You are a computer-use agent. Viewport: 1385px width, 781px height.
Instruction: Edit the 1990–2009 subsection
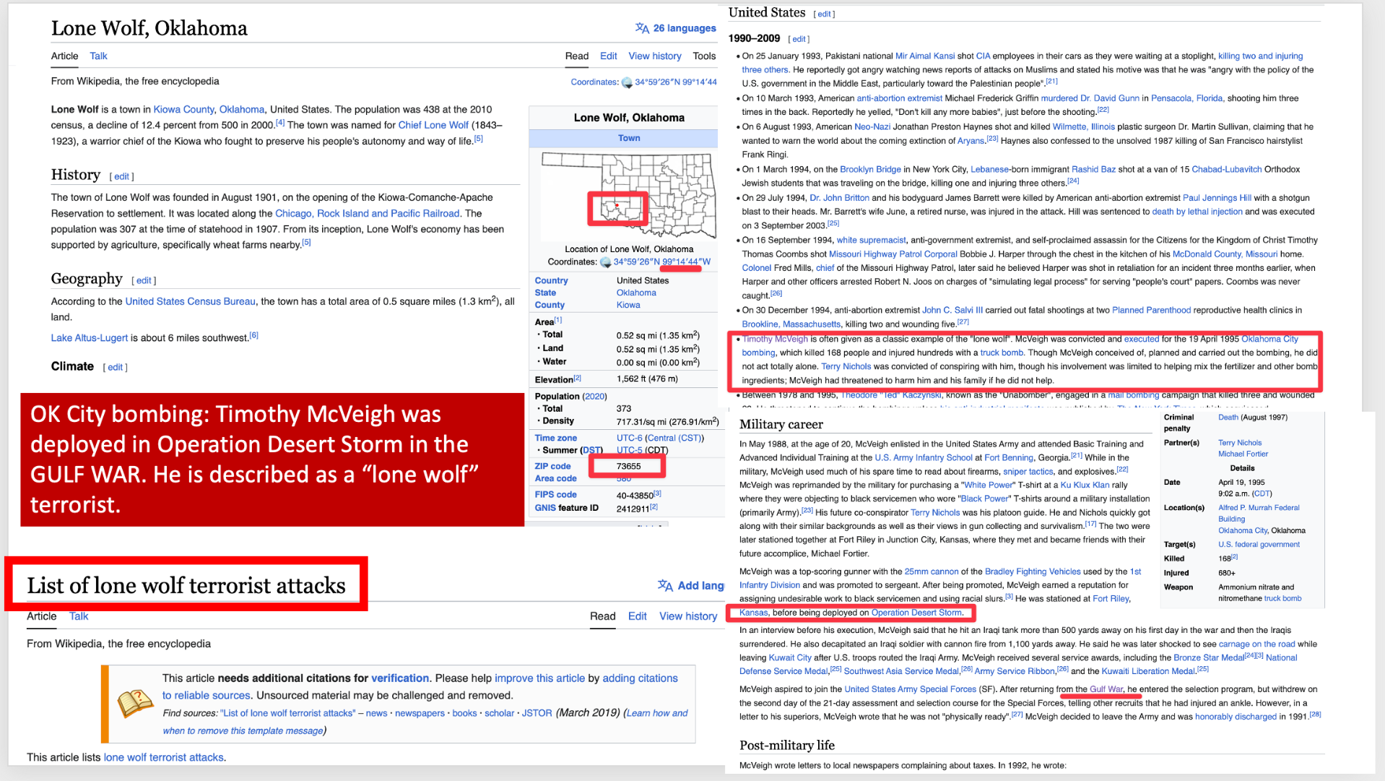pyautogui.click(x=799, y=40)
